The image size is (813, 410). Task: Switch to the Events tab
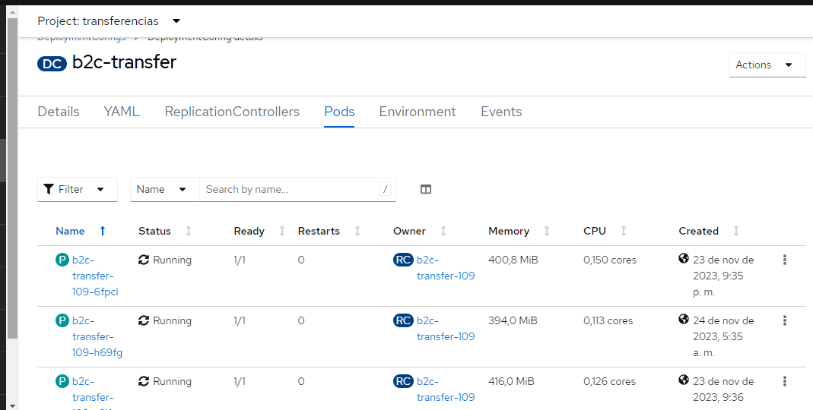click(501, 112)
